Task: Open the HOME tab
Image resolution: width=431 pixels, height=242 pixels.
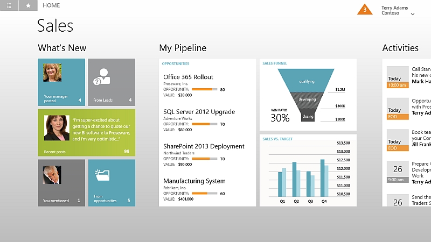Action: [51, 5]
